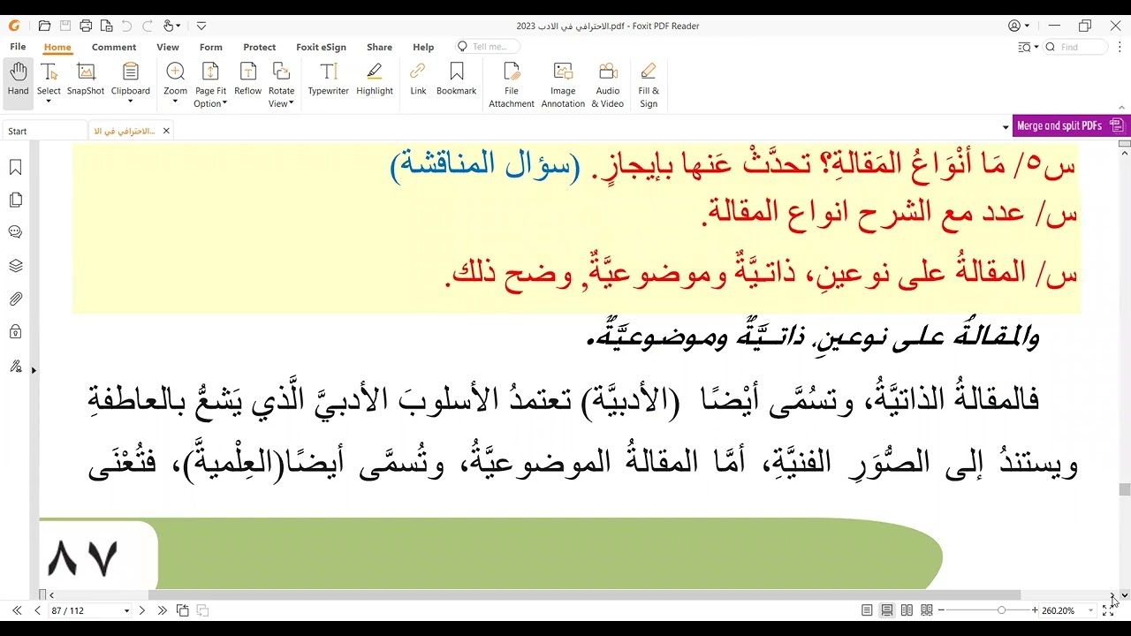Image resolution: width=1131 pixels, height=636 pixels.
Task: Switch to the Form tab
Action: pos(210,47)
